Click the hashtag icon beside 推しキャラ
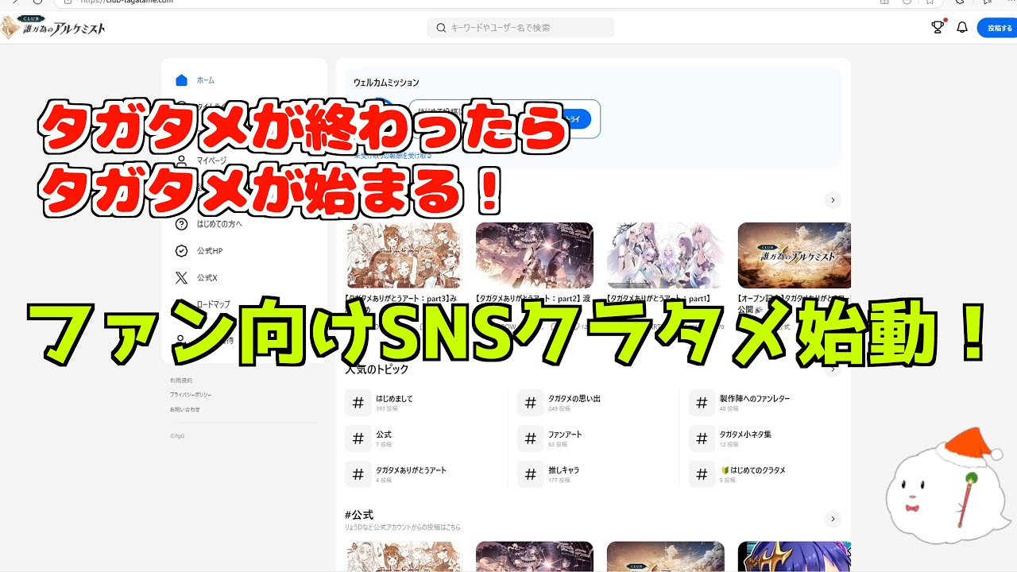The width and height of the screenshot is (1017, 572). (530, 474)
